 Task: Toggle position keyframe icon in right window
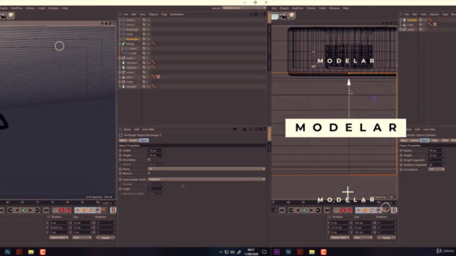[x=358, y=210]
